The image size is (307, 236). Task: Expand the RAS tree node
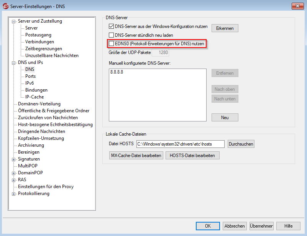click(14, 180)
